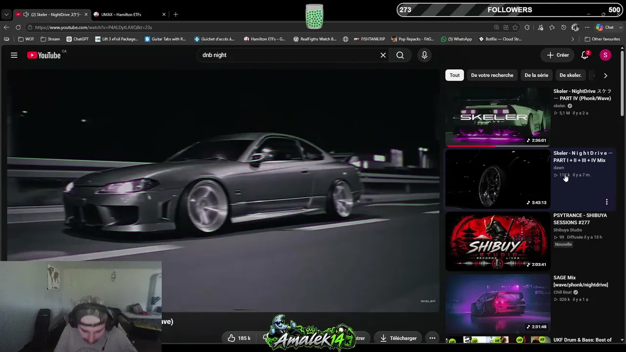Click the address bar URL
626x352 pixels.
coord(93,27)
